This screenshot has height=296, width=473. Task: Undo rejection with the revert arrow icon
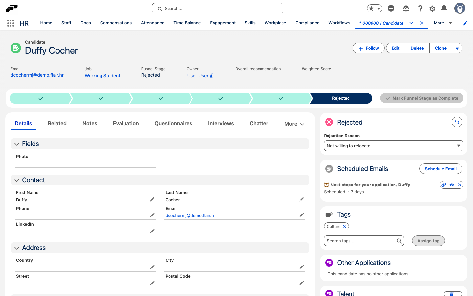(457, 122)
